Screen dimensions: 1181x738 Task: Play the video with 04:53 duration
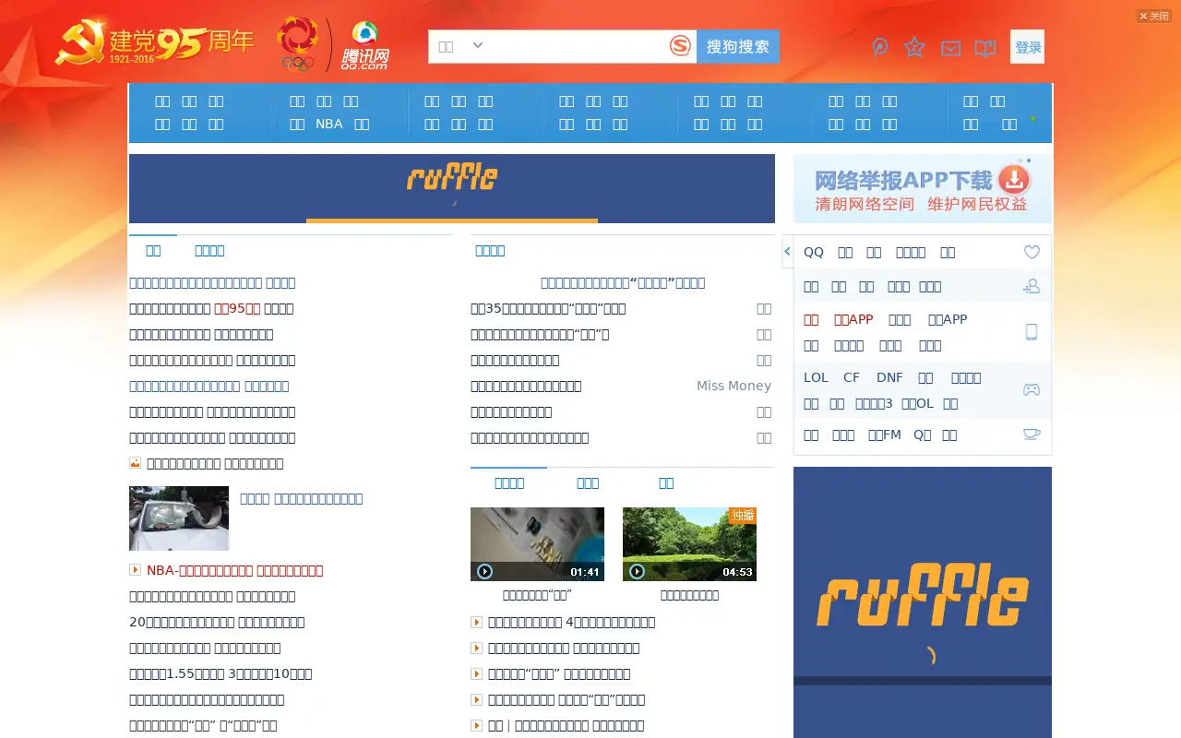coord(689,544)
